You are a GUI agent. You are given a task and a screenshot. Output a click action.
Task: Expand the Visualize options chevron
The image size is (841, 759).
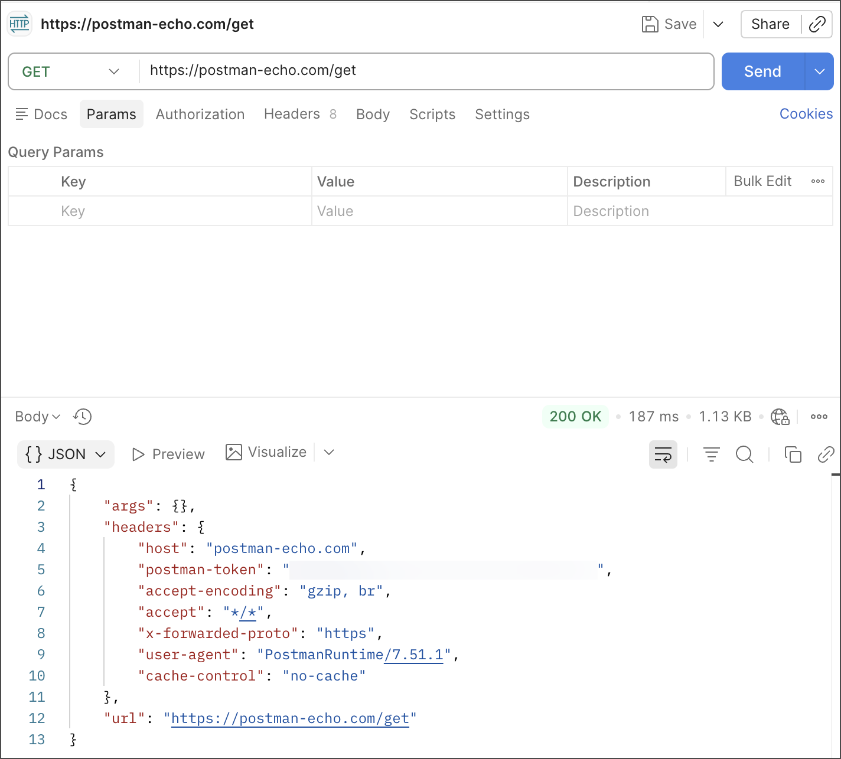(x=330, y=452)
